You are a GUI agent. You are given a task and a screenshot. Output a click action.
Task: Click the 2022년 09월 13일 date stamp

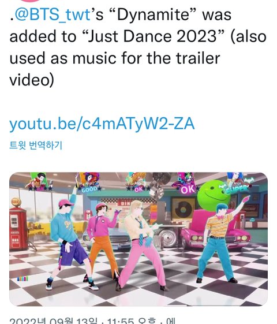(54, 321)
